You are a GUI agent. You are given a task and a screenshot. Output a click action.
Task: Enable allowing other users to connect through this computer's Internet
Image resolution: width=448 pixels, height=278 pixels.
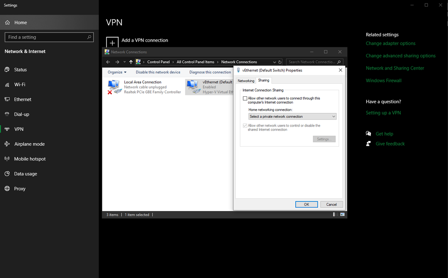click(x=245, y=98)
